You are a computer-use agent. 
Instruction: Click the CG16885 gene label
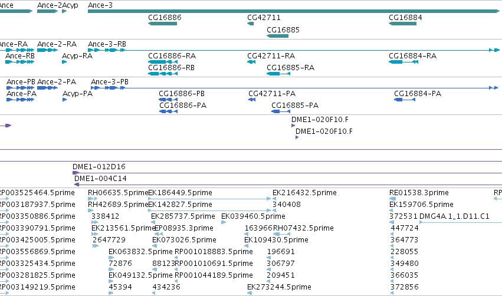coord(283,30)
